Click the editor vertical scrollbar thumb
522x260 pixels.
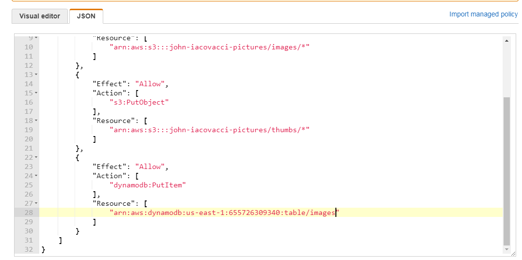506,171
